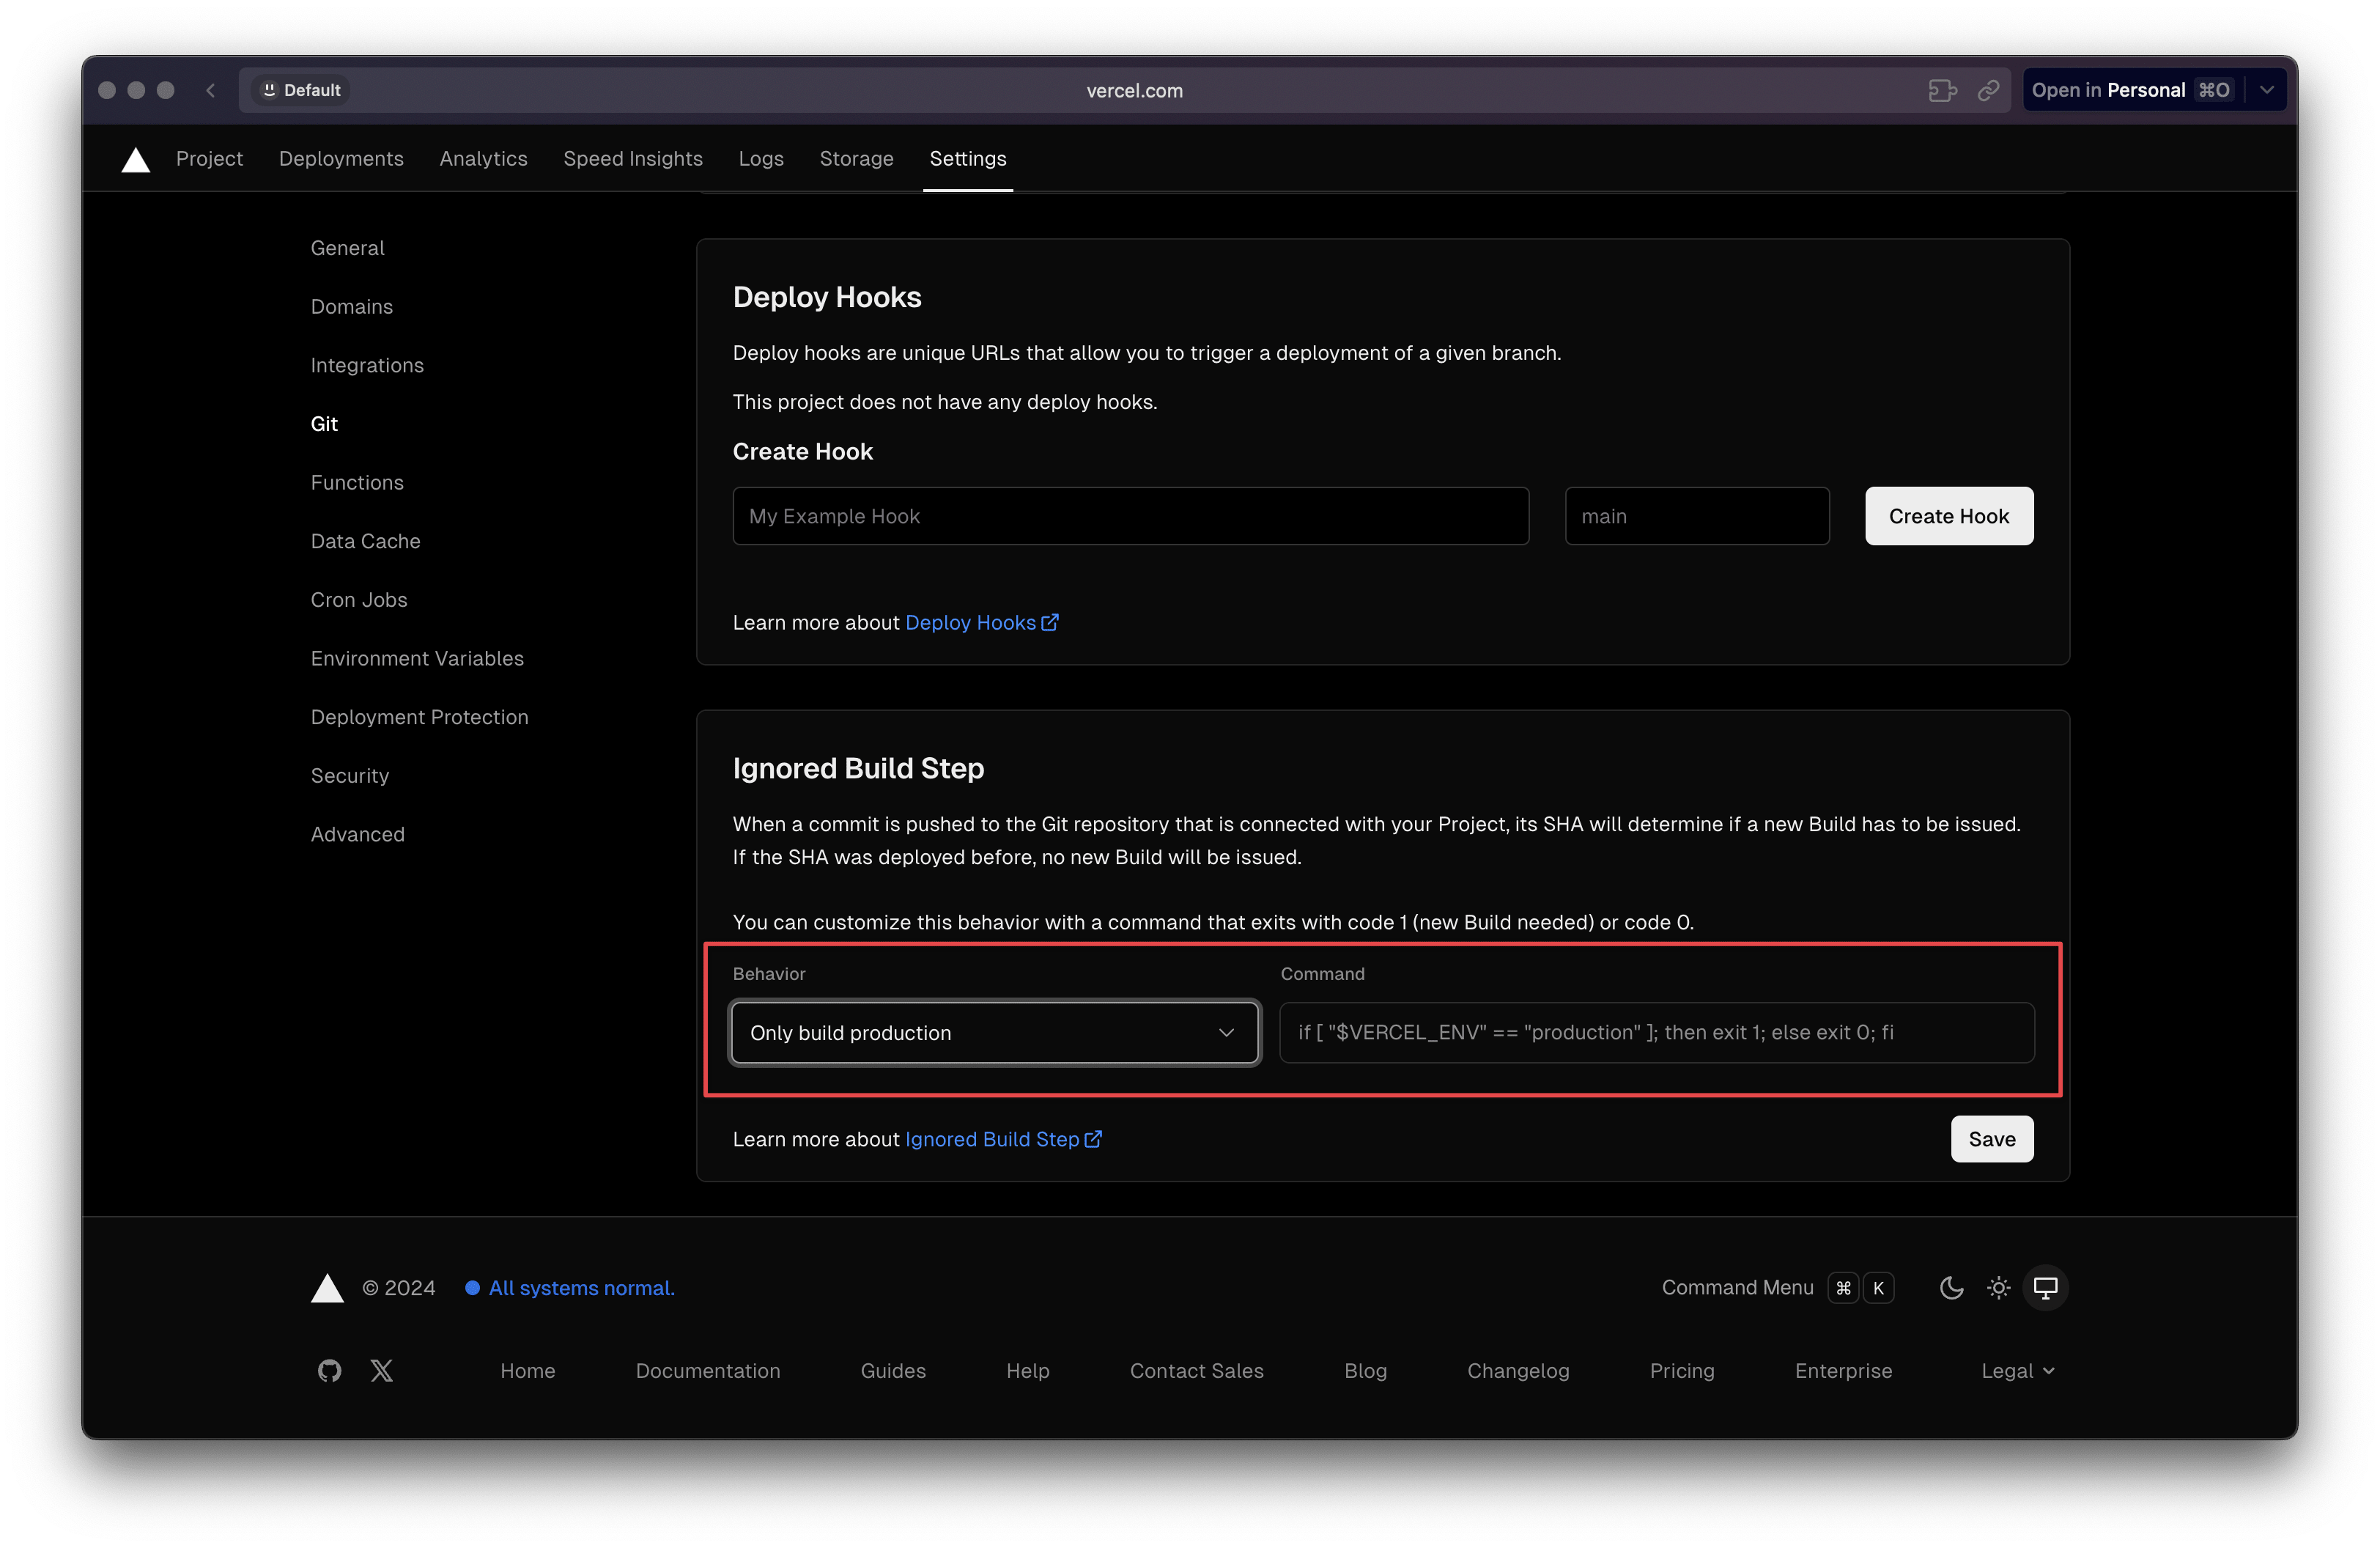Open the Speed Insights tab
This screenshot has width=2380, height=1548.
[x=633, y=158]
